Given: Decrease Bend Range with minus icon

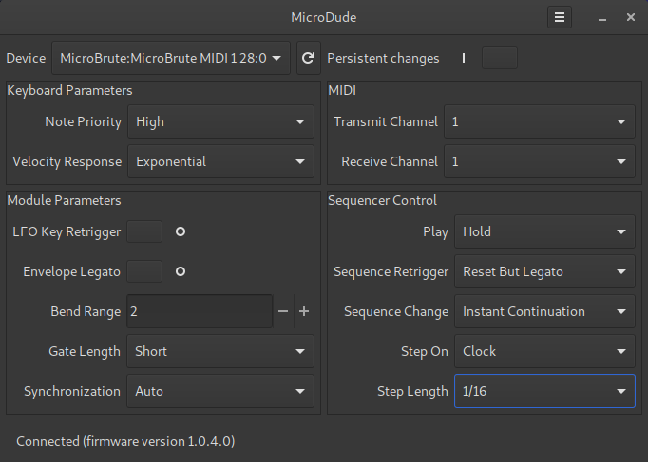Looking at the screenshot, I should coord(283,311).
